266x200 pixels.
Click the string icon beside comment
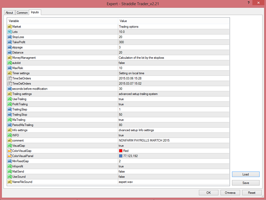[x=10, y=140]
